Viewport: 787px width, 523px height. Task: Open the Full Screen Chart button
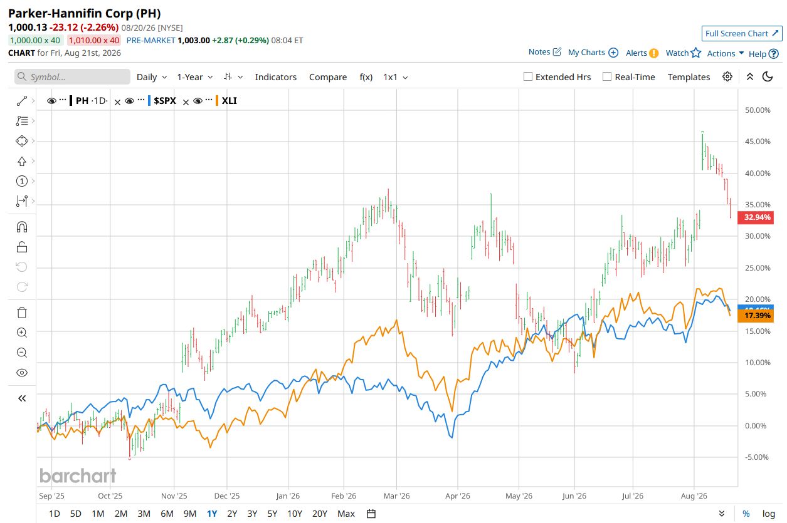pos(742,33)
